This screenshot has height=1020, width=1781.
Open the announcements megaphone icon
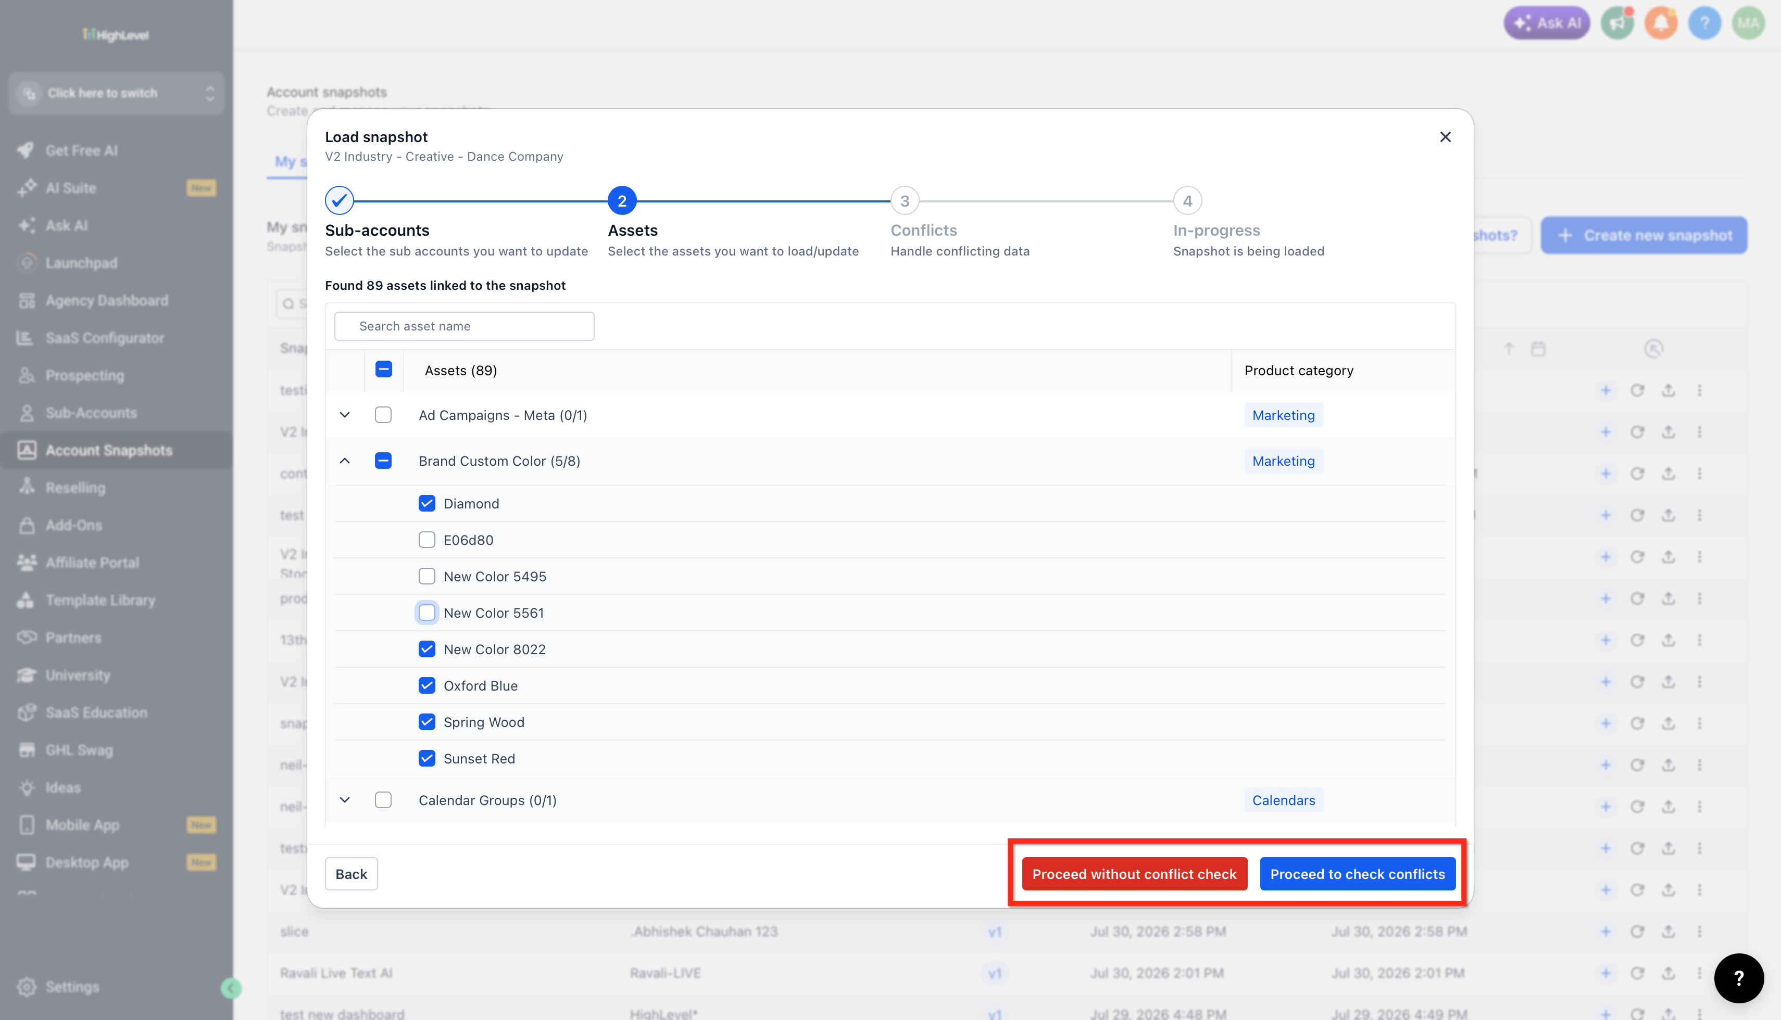pos(1617,23)
